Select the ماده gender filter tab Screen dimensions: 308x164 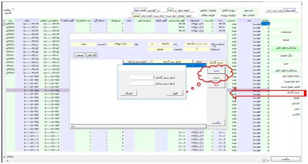tap(170, 10)
